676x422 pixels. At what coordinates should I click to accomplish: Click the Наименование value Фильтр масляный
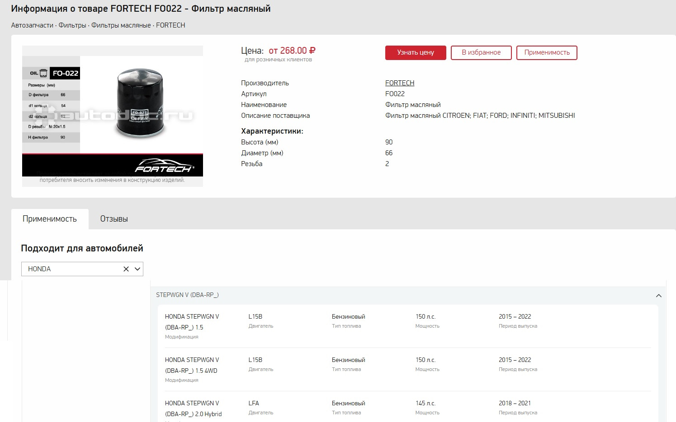[x=413, y=105]
